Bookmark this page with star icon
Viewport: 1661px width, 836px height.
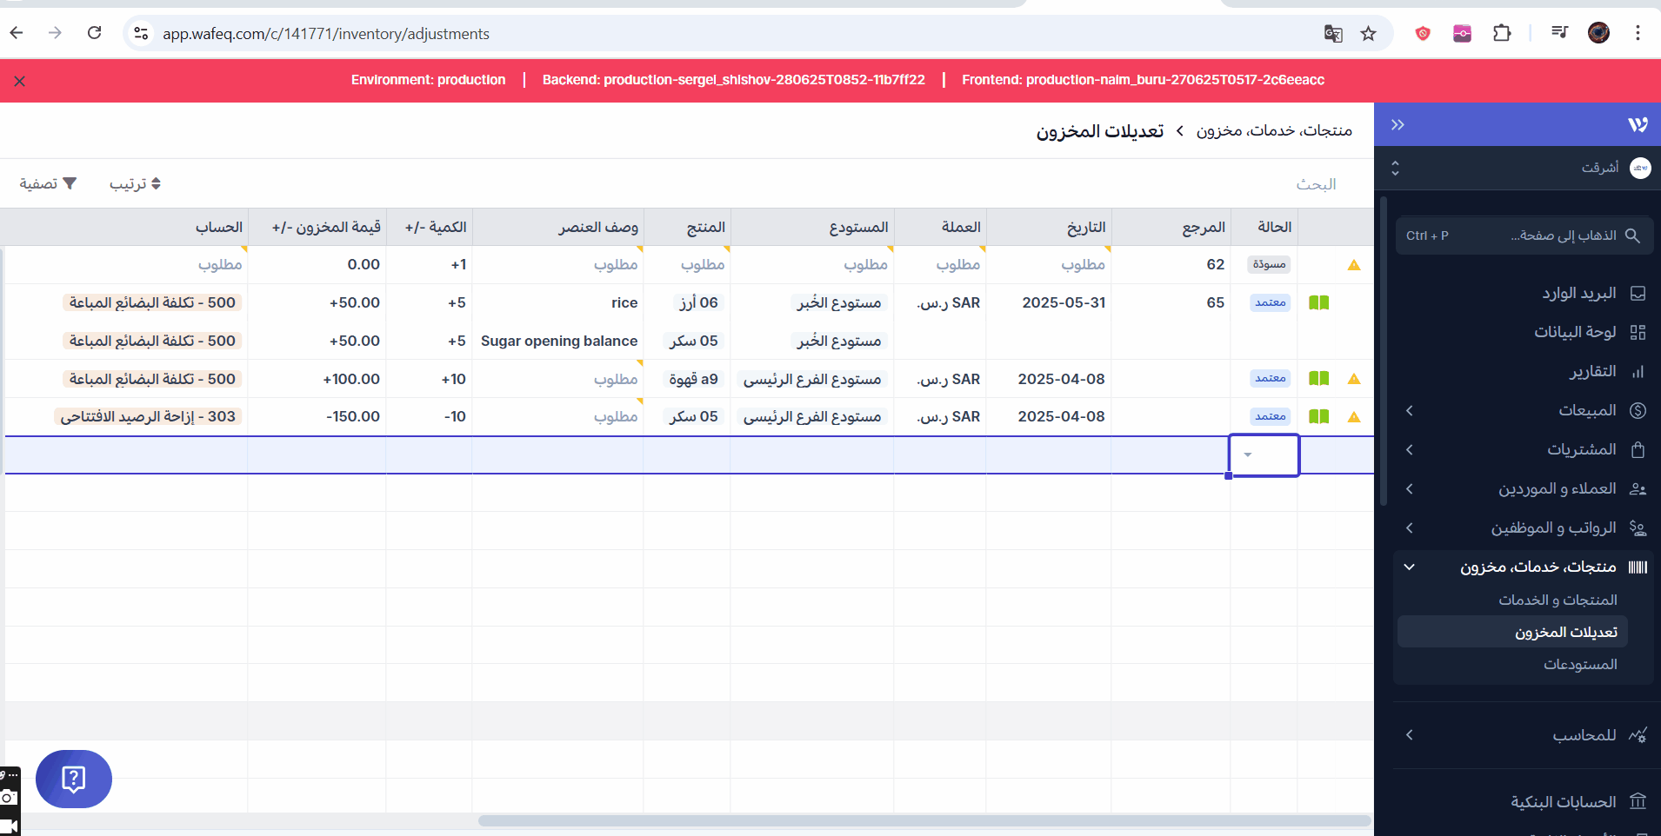coord(1368,34)
